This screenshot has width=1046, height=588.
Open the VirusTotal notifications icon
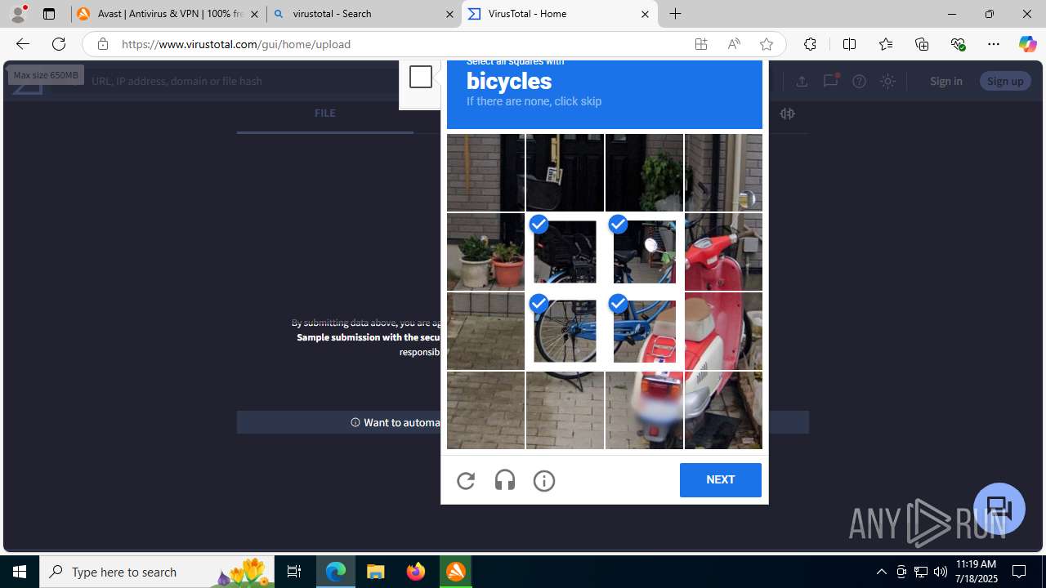(830, 81)
